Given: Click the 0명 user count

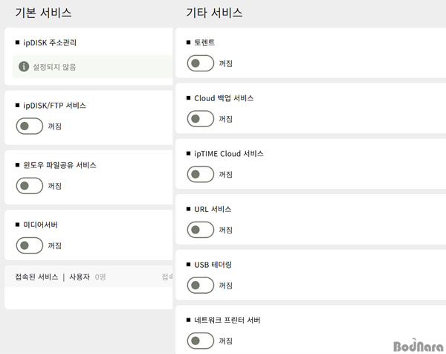Looking at the screenshot, I should (100, 277).
